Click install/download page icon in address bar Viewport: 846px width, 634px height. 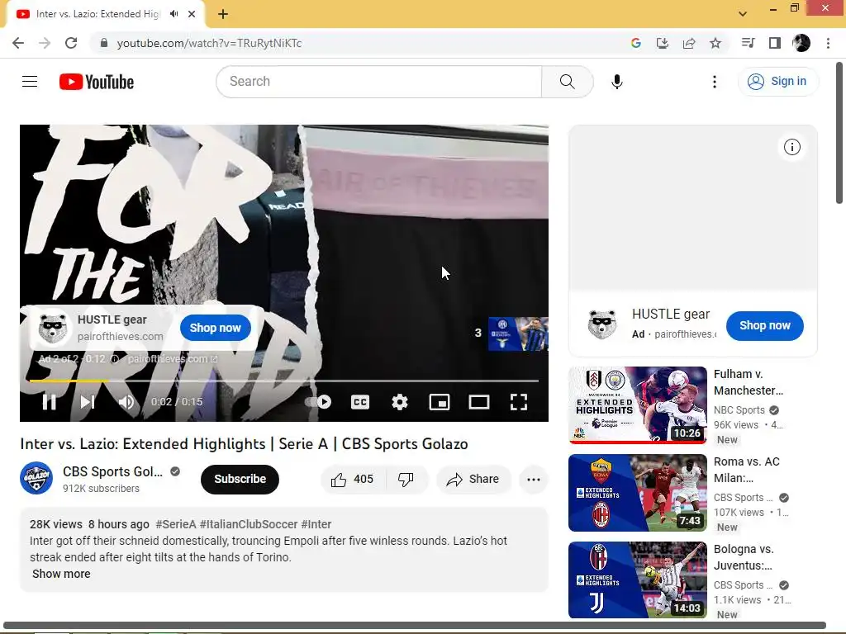(x=662, y=43)
